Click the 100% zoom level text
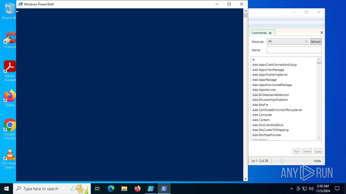The height and width of the screenshot is (194, 346). click(x=317, y=161)
